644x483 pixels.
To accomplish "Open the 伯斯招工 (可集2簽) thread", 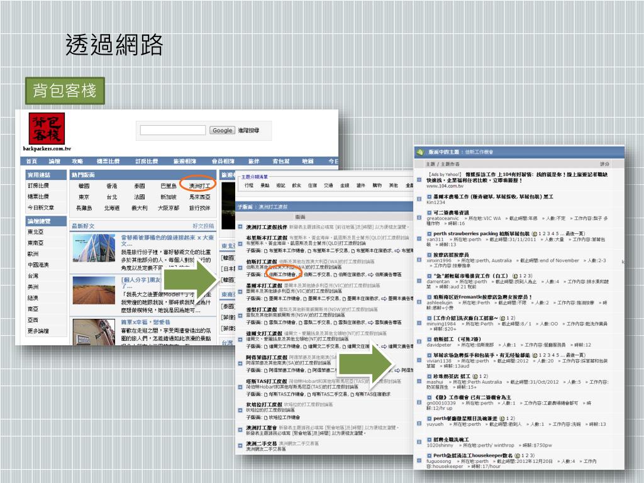I will 457,339.
